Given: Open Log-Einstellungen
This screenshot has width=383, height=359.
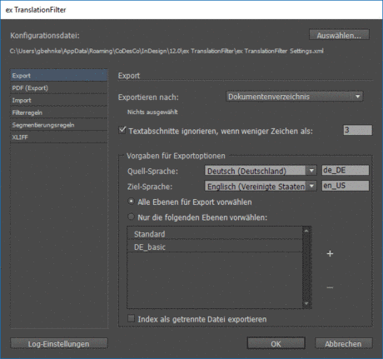Looking at the screenshot, I should point(59,344).
